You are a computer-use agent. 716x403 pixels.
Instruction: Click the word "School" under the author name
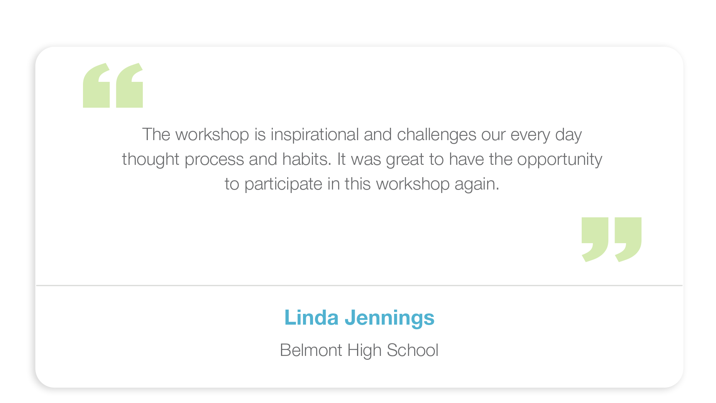click(412, 350)
